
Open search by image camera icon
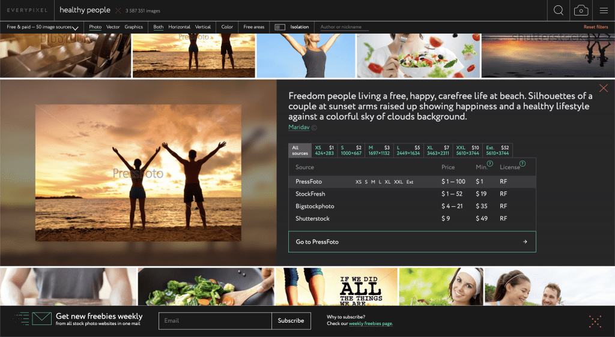[581, 10]
